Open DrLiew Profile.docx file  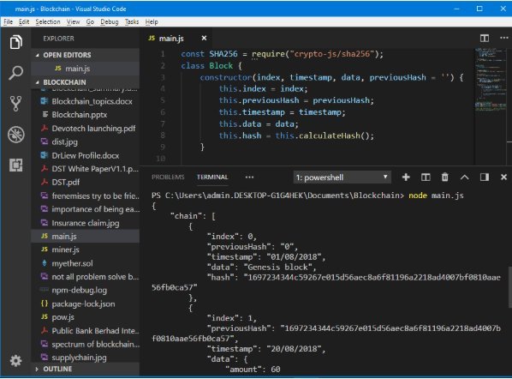tap(86, 156)
